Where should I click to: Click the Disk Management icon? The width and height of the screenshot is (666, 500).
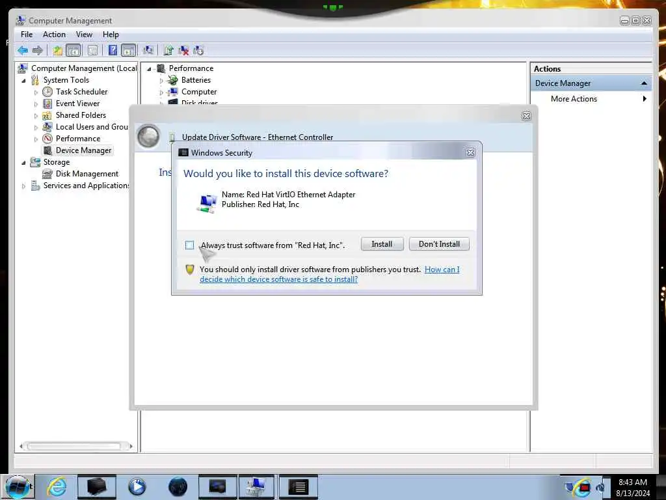[x=47, y=174]
